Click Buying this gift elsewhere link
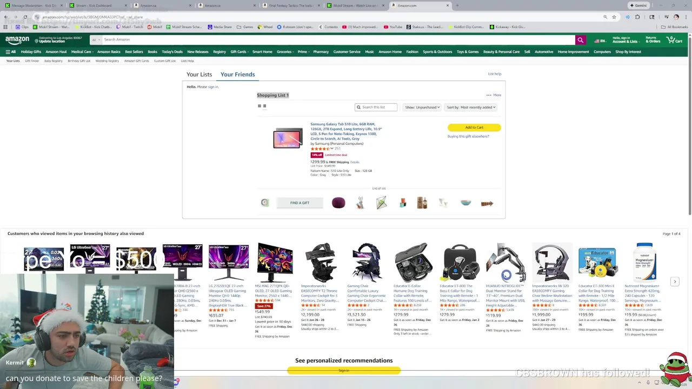 [x=468, y=137]
